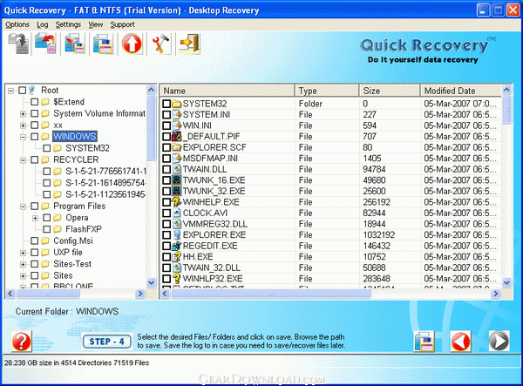The height and width of the screenshot is (386, 523).
Task: Tick the VMMREG32.DLL file checkbox
Action: point(166,224)
